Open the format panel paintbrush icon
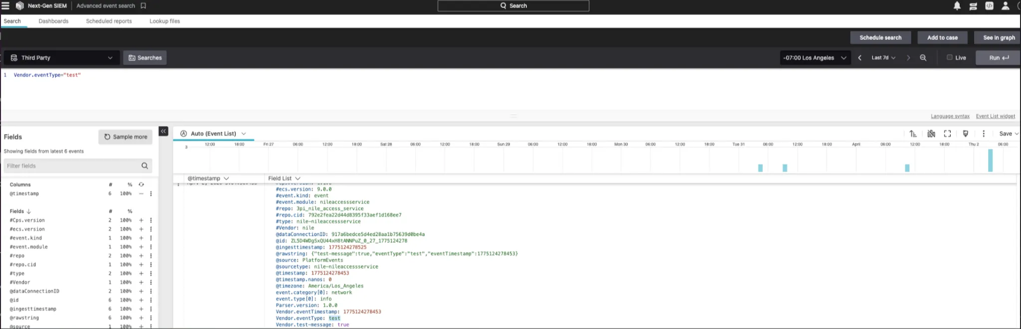The width and height of the screenshot is (1021, 329). point(966,134)
